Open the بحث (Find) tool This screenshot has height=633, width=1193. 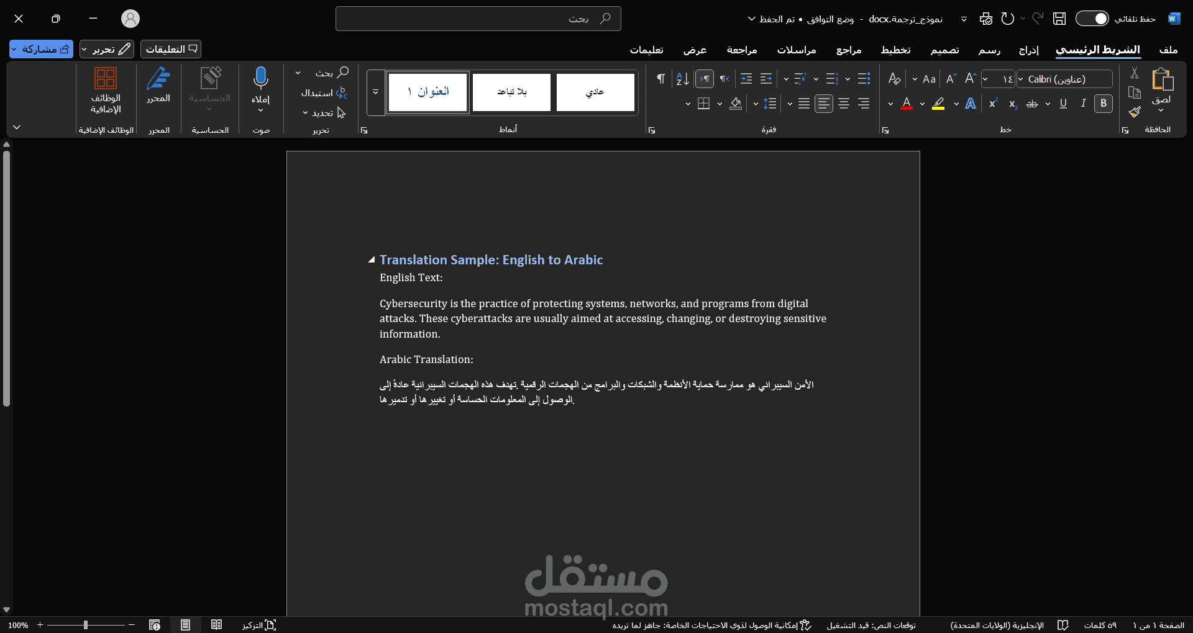(x=332, y=73)
